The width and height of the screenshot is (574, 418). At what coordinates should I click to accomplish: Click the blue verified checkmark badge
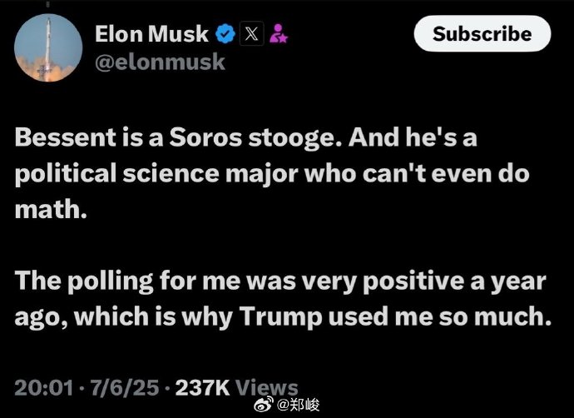click(225, 34)
